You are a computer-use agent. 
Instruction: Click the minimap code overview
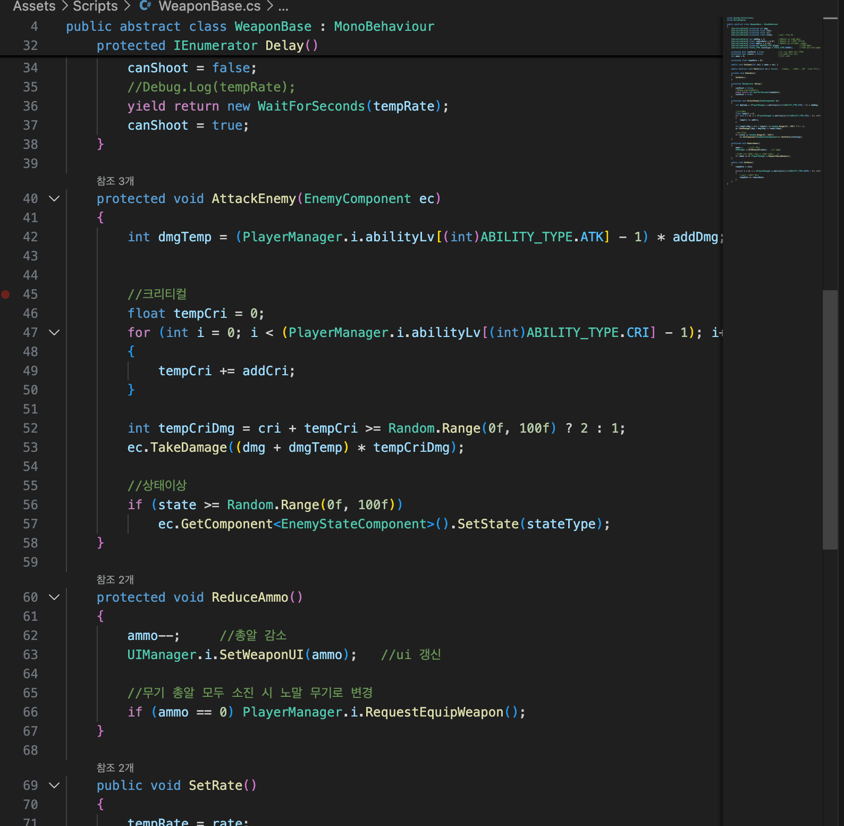pyautogui.click(x=773, y=101)
